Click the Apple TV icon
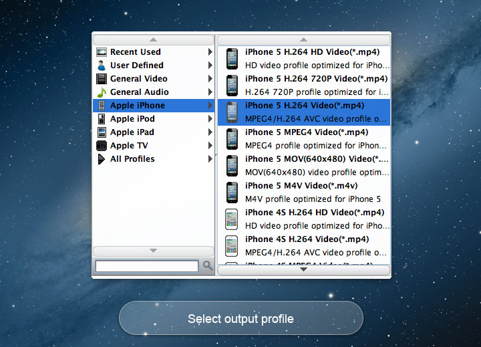 point(102,146)
